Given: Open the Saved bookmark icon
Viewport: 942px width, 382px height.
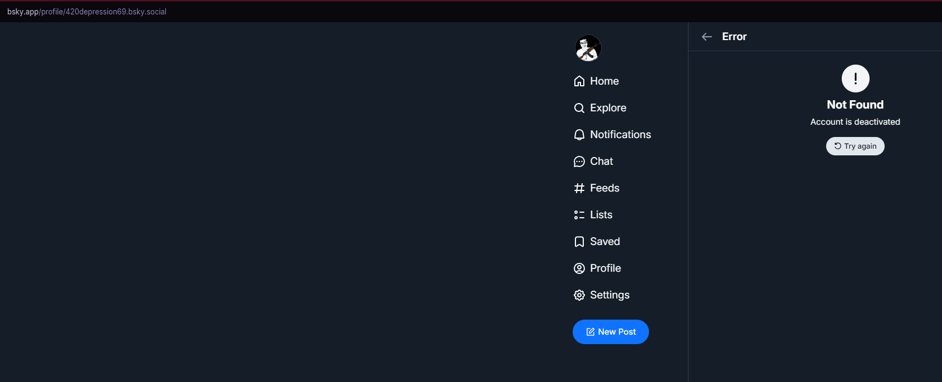Looking at the screenshot, I should click(x=579, y=242).
